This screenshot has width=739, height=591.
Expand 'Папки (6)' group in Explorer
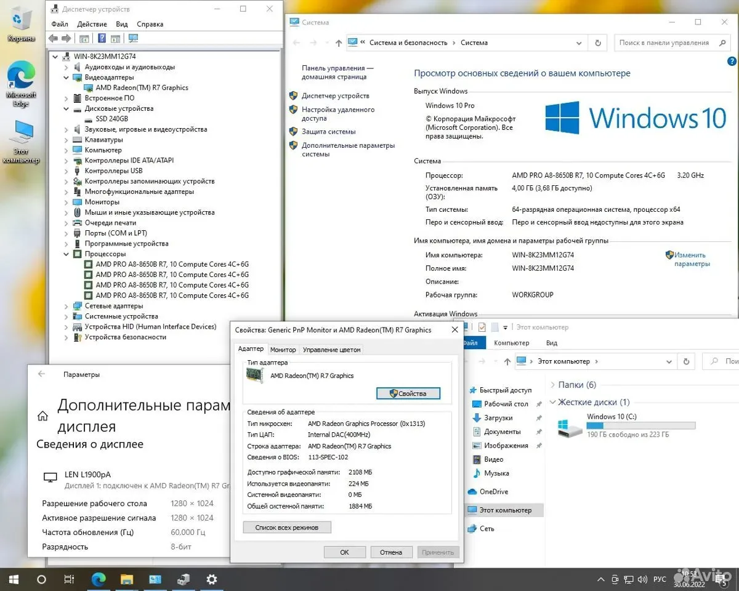(551, 385)
